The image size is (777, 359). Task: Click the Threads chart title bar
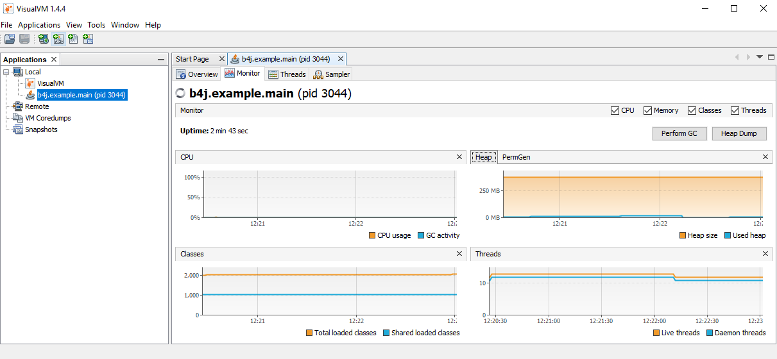coord(621,254)
